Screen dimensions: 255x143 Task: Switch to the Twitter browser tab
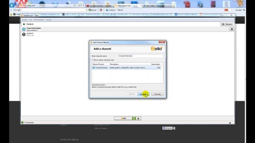pos(157,6)
